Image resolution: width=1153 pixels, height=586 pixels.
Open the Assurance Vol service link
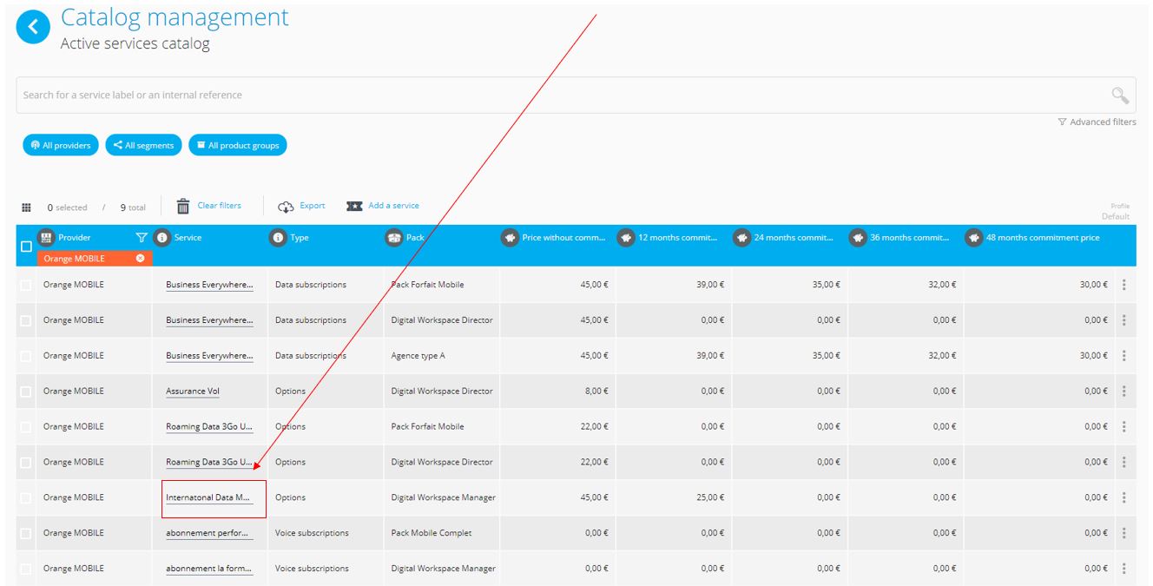193,391
